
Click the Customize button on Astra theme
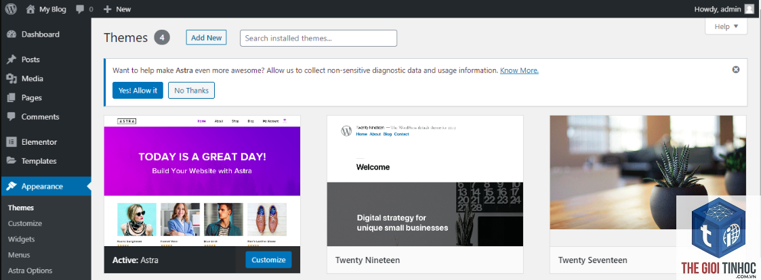(x=268, y=260)
